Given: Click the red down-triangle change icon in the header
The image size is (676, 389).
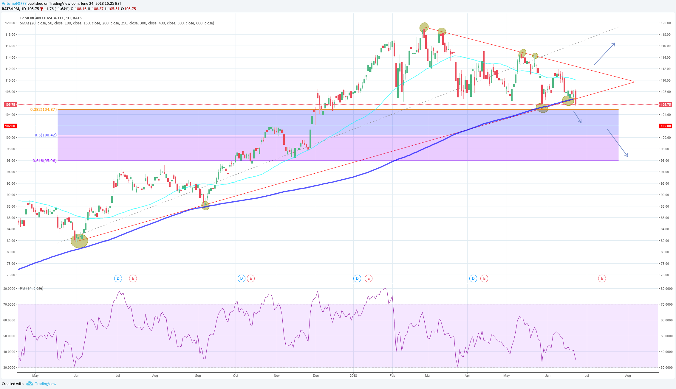Looking at the screenshot, I should 42,9.
